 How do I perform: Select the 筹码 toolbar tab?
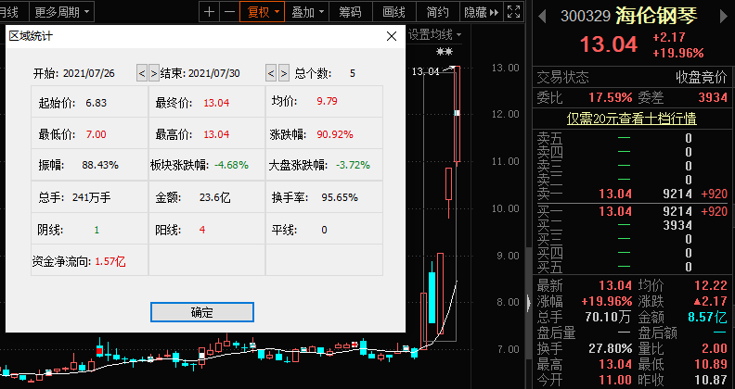(x=350, y=12)
